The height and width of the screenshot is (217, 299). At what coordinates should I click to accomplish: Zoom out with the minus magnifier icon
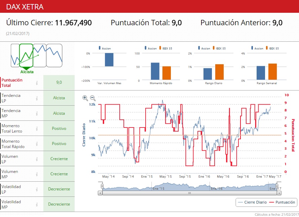(93, 98)
